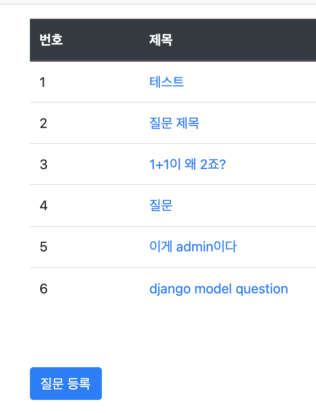Select the number 1 cell in 번호 column

(x=43, y=82)
